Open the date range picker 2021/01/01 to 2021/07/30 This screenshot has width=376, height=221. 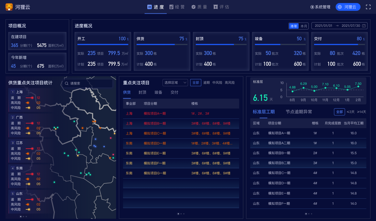click(339, 26)
